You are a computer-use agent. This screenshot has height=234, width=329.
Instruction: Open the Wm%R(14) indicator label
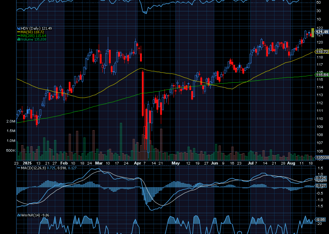click(30, 215)
